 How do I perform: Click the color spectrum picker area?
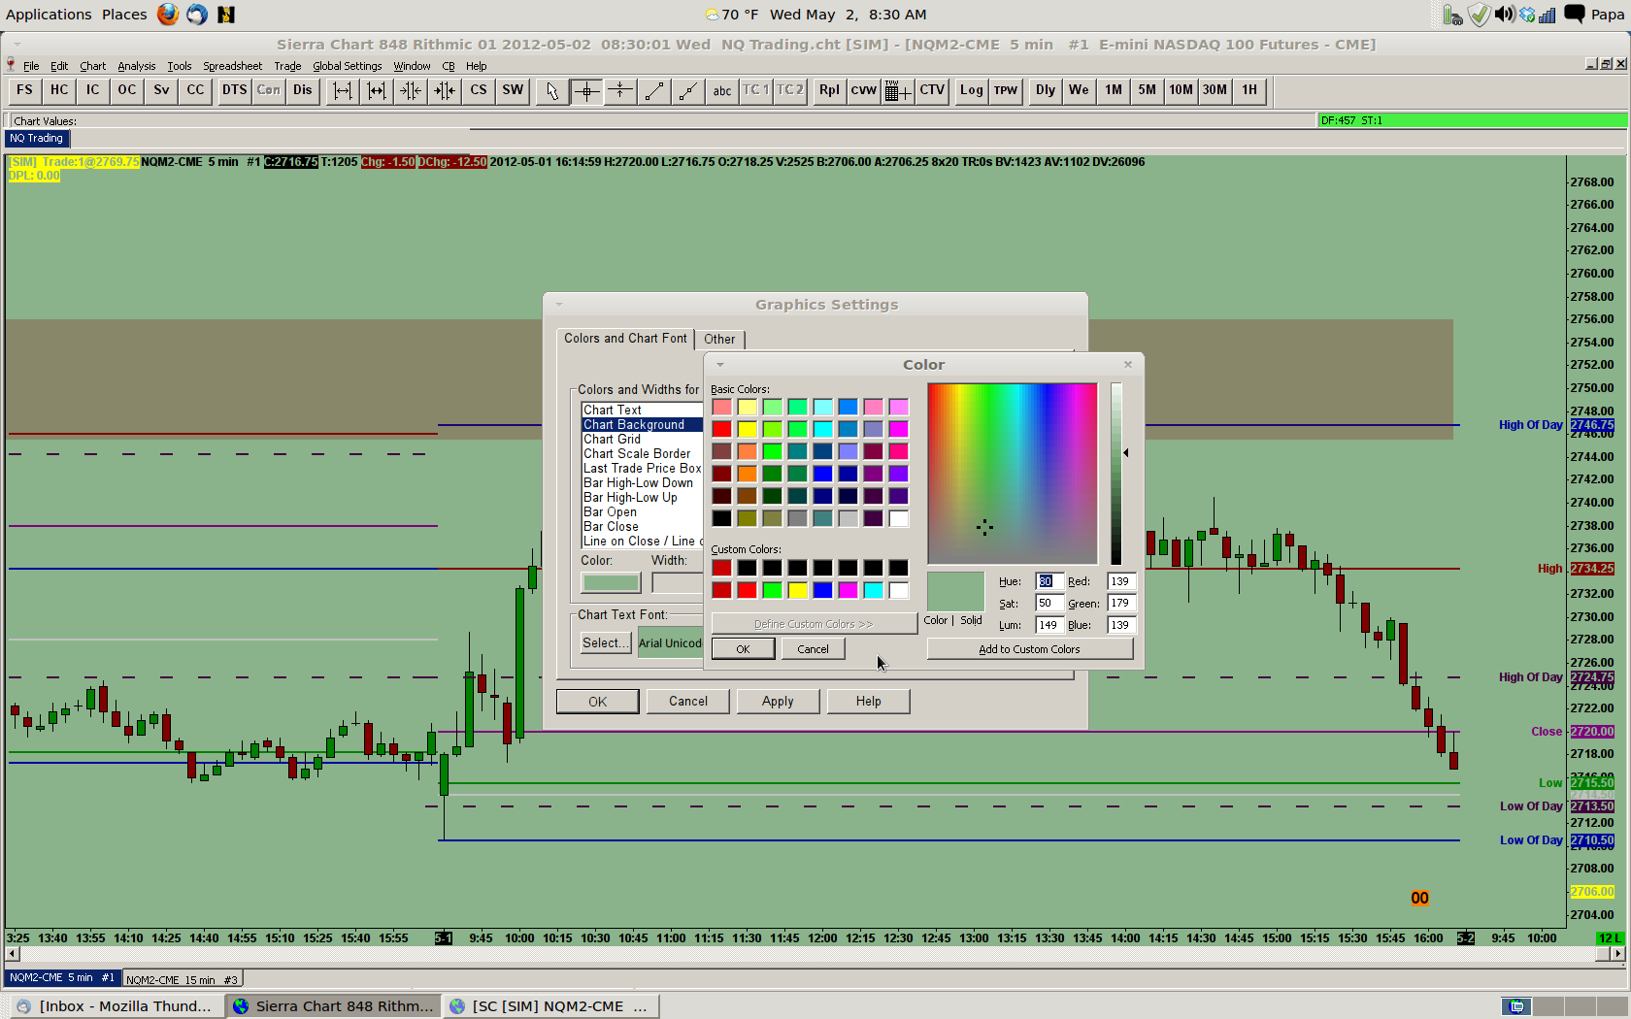[1013, 474]
